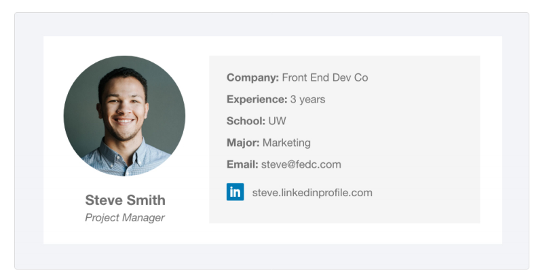Click the surname Smith in heading
The image size is (547, 277).
pyautogui.click(x=146, y=200)
